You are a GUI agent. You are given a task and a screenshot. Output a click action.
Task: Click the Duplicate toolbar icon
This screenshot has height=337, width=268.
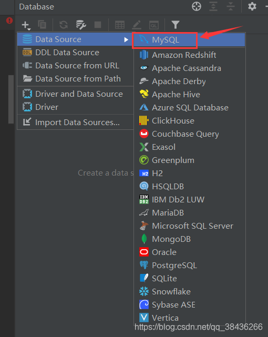point(42,25)
